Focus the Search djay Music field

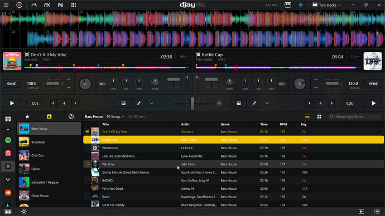coord(355,116)
